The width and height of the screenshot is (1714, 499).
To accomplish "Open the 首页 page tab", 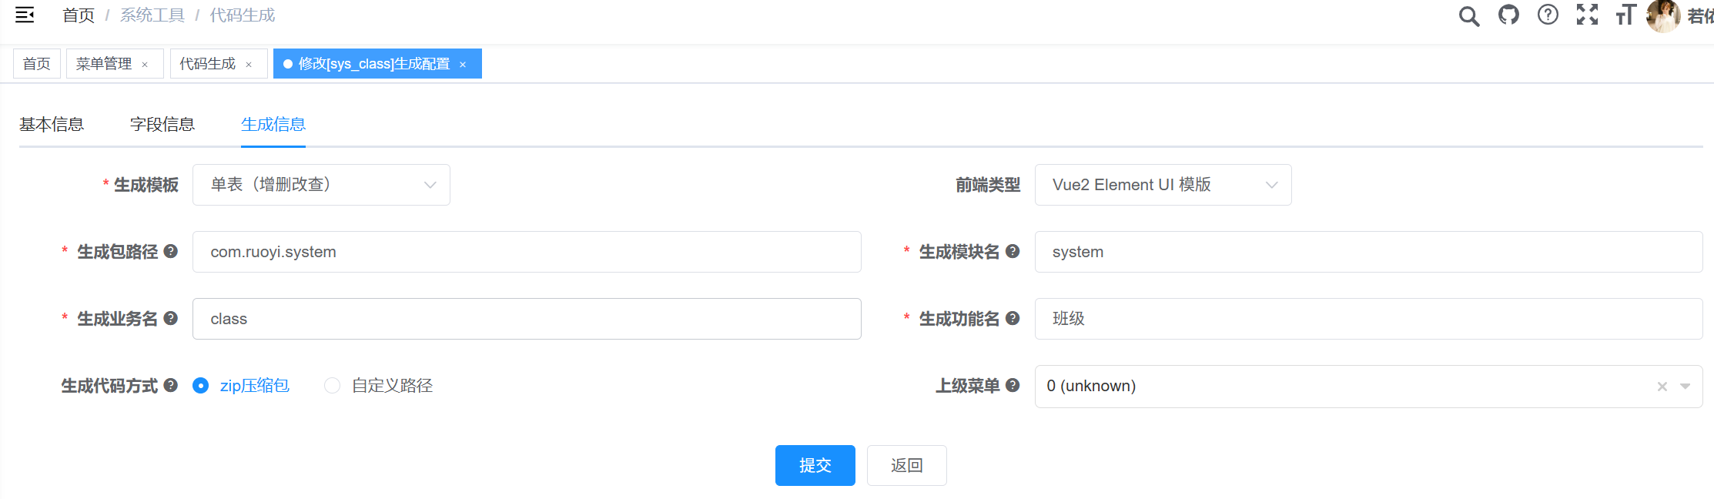I will (37, 64).
